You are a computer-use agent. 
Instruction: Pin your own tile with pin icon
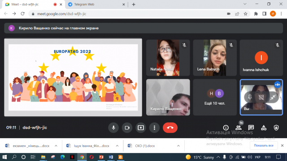[250, 97]
